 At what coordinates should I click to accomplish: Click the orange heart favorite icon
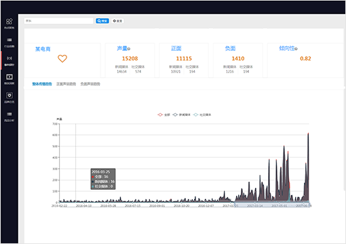62,58
